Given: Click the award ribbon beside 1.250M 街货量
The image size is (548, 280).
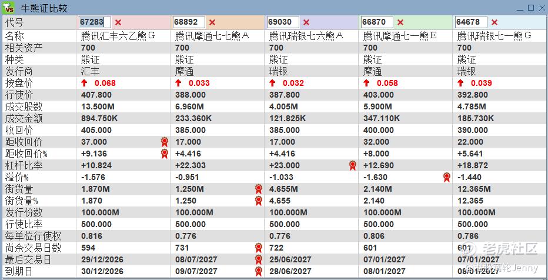Looking at the screenshot, I should (x=259, y=189).
